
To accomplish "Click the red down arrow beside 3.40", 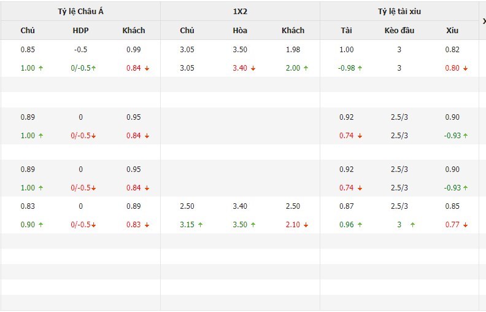I will (253, 68).
